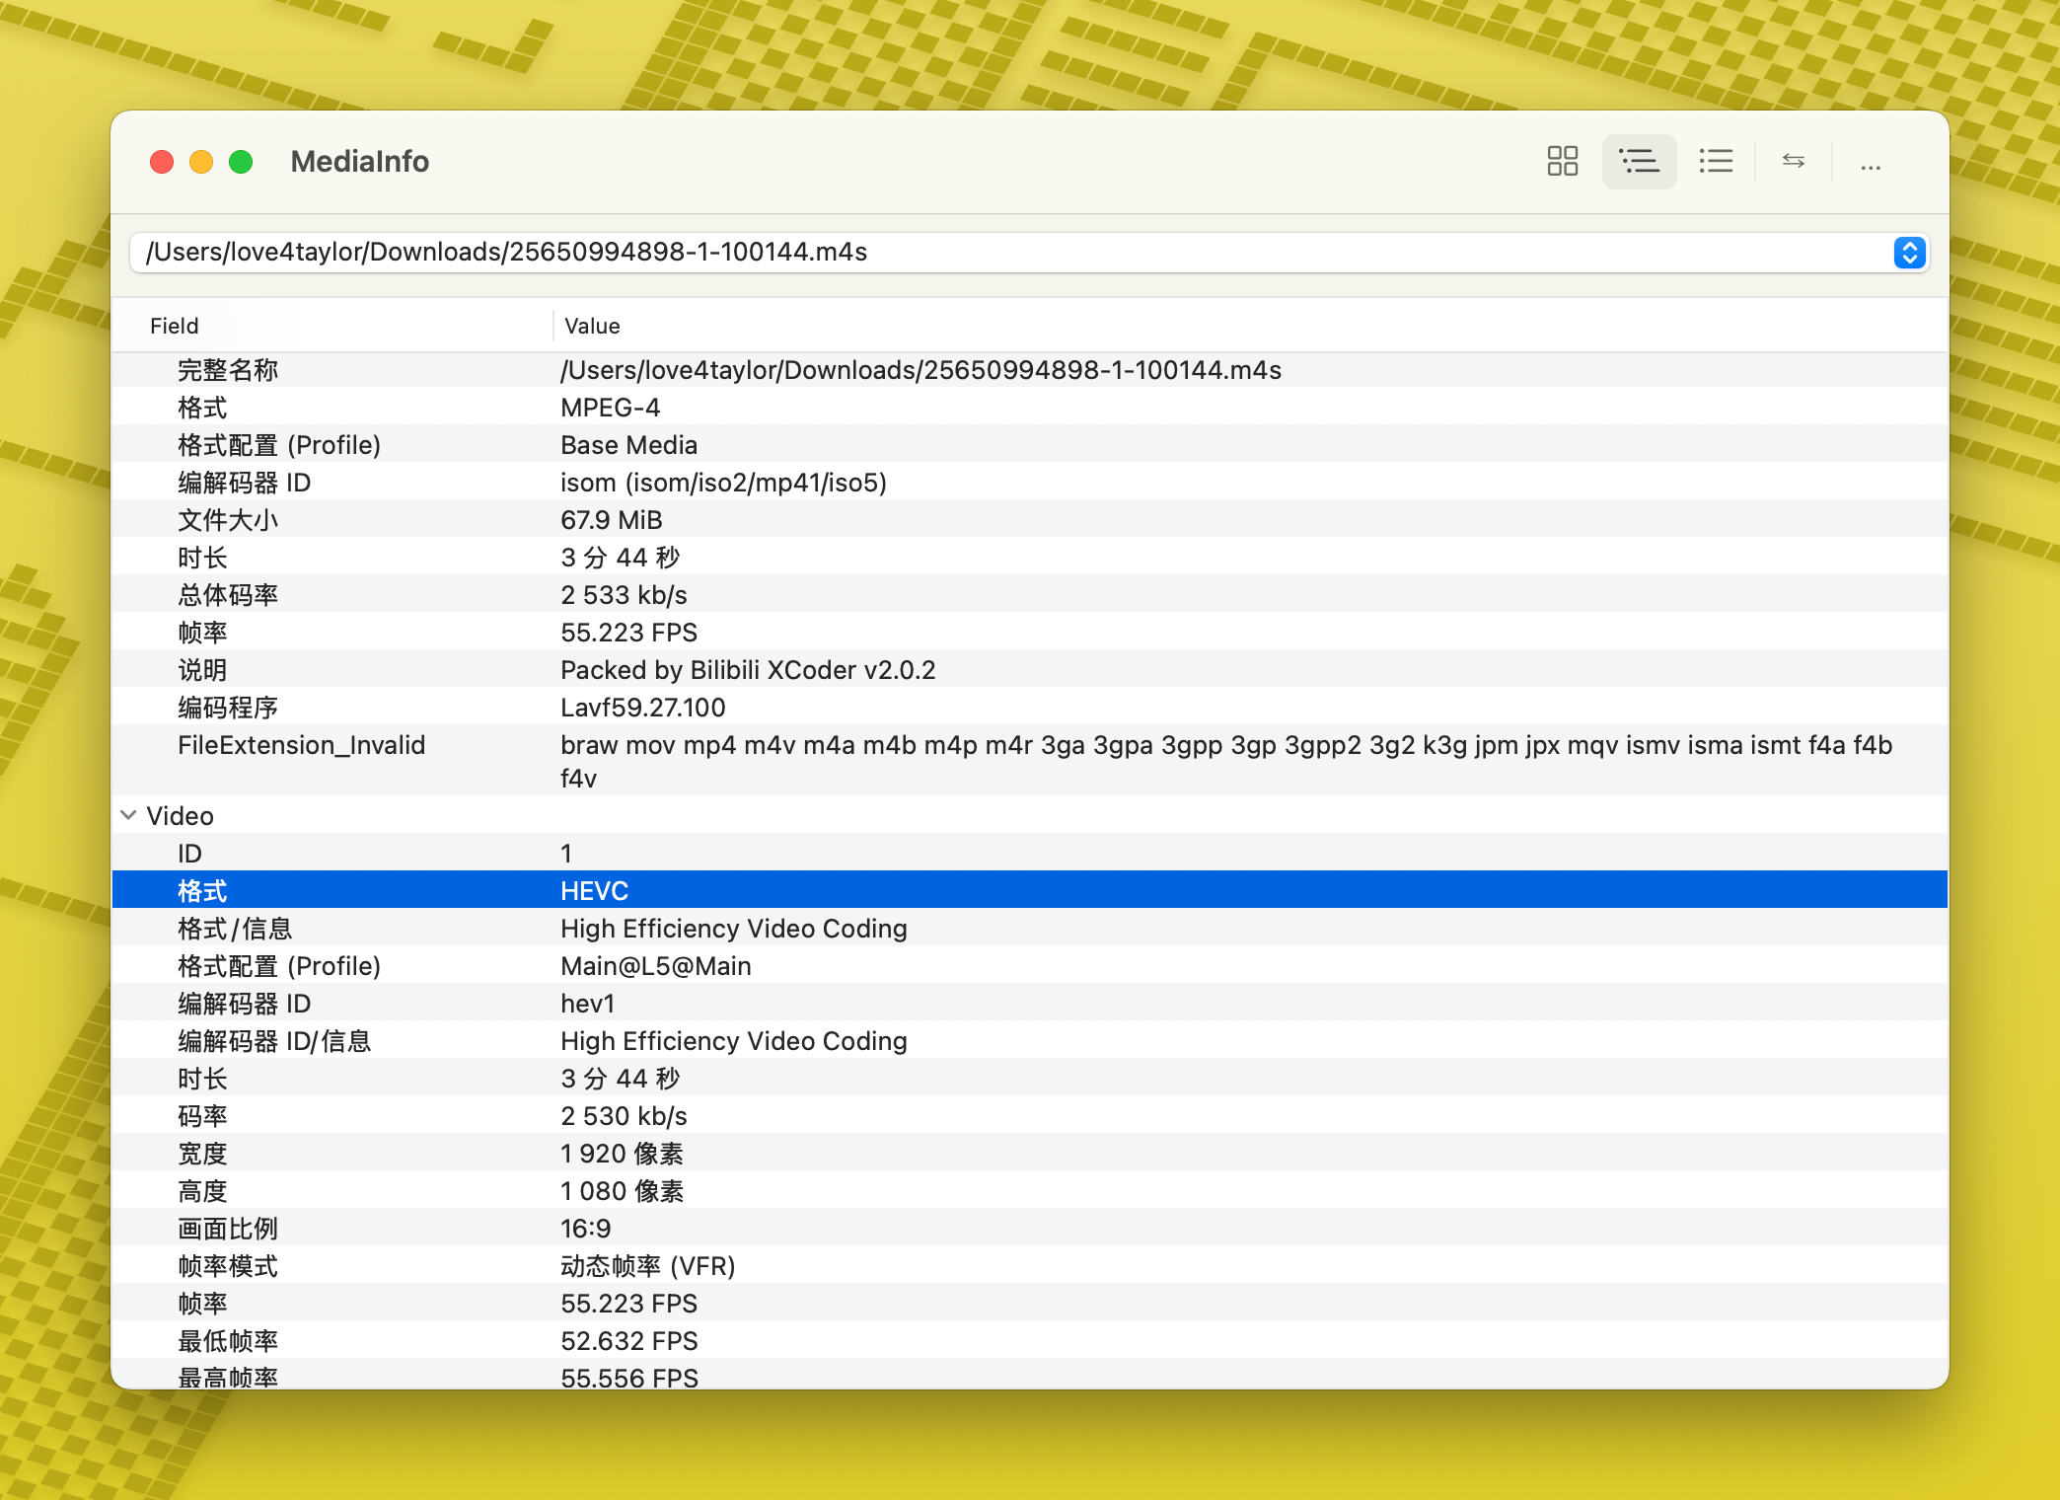This screenshot has width=2060, height=1500.
Task: Click the Field column header
Action: tap(175, 326)
